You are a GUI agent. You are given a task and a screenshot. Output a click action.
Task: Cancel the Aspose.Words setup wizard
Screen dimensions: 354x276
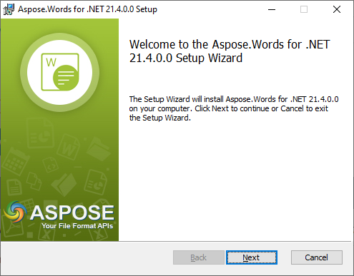pos(317,257)
